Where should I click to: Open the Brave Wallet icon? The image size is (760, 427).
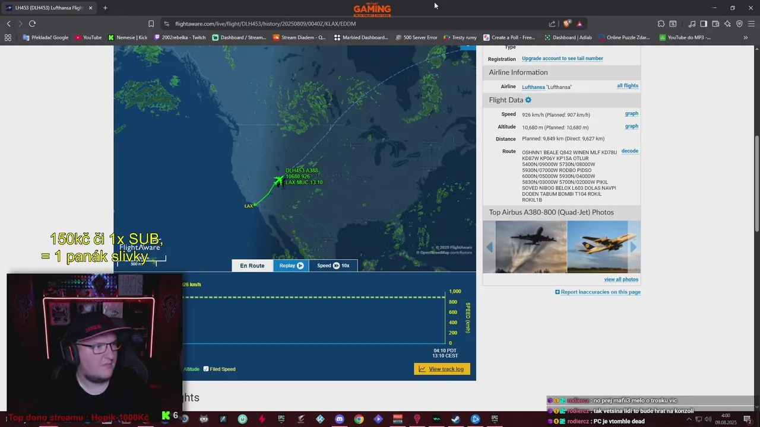715,24
